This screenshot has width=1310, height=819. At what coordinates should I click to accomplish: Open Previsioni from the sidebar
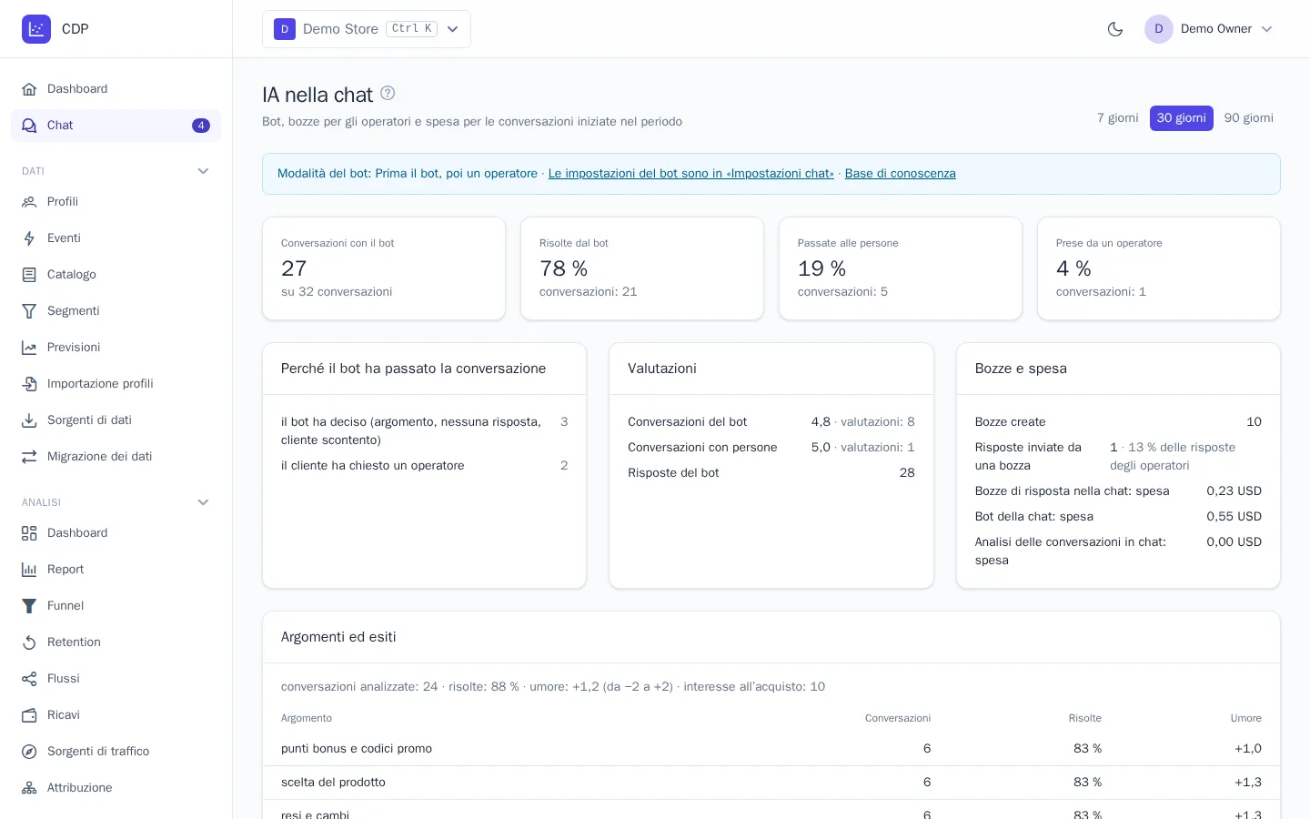click(x=116, y=348)
